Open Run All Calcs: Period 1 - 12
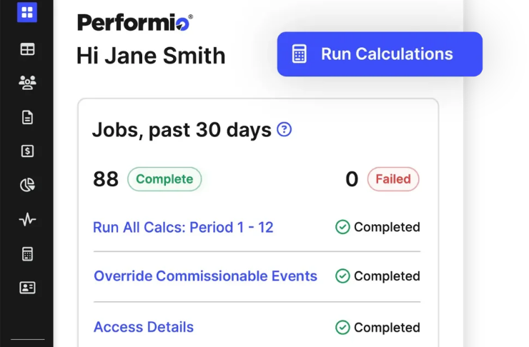The height and width of the screenshot is (347, 529). 183,227
